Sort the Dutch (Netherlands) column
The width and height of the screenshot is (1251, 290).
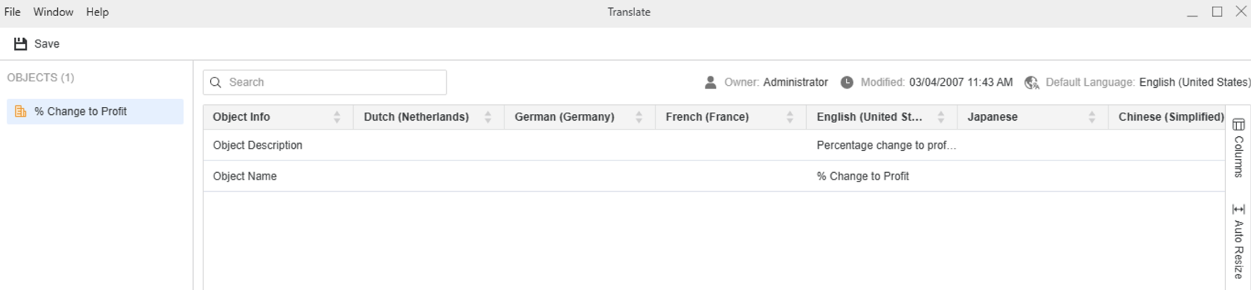487,117
